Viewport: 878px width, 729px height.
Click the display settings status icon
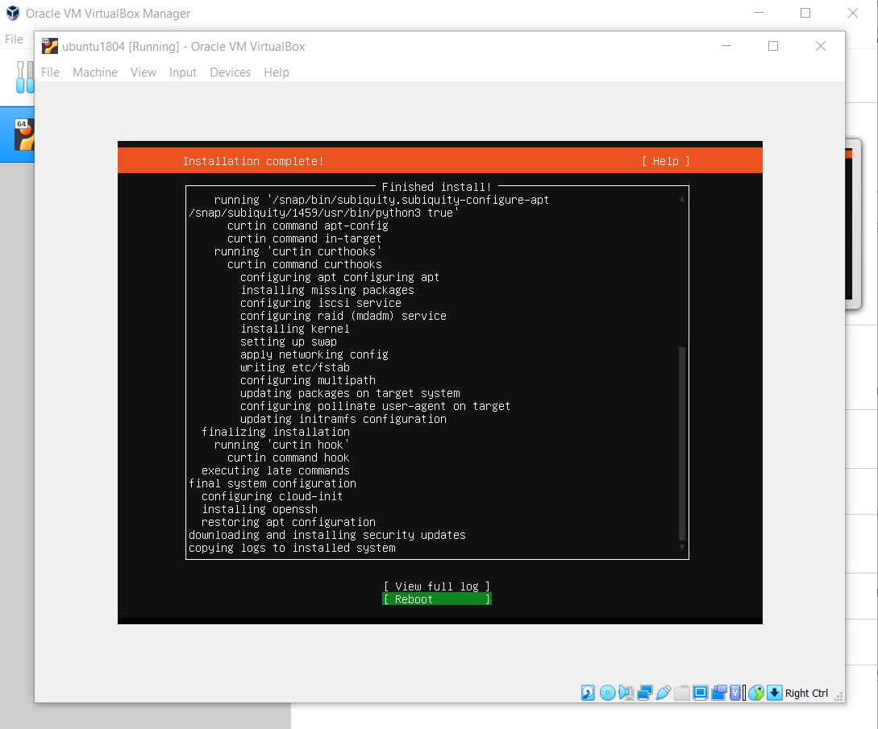pyautogui.click(x=700, y=693)
